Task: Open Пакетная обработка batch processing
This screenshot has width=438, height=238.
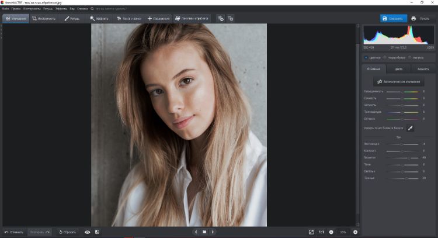Action: pyautogui.click(x=192, y=19)
